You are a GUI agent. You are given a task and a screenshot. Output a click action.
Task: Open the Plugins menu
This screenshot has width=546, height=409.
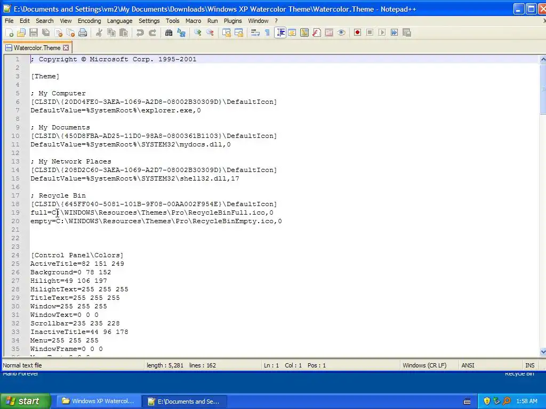[x=232, y=21]
